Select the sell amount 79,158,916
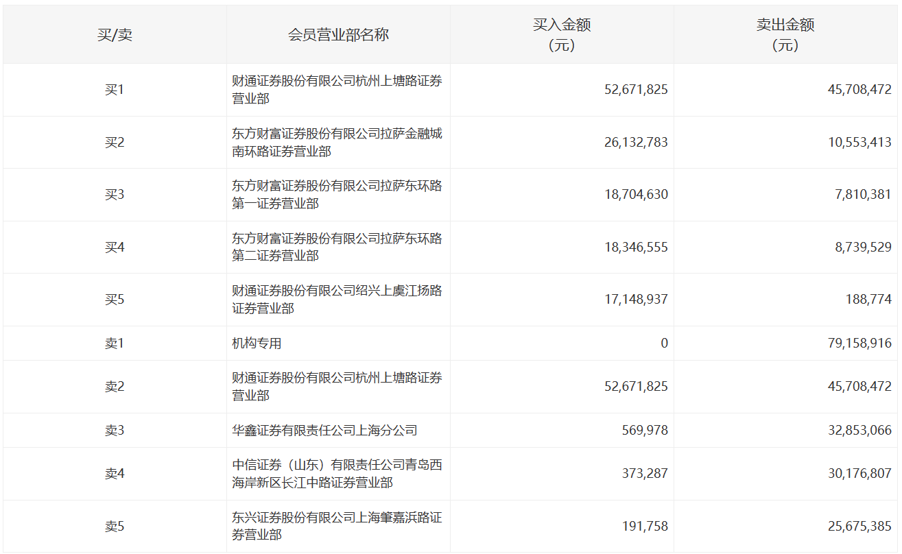This screenshot has height=554, width=902. point(859,344)
